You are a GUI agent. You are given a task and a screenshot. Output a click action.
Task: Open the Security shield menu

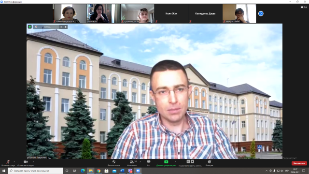tap(114, 163)
